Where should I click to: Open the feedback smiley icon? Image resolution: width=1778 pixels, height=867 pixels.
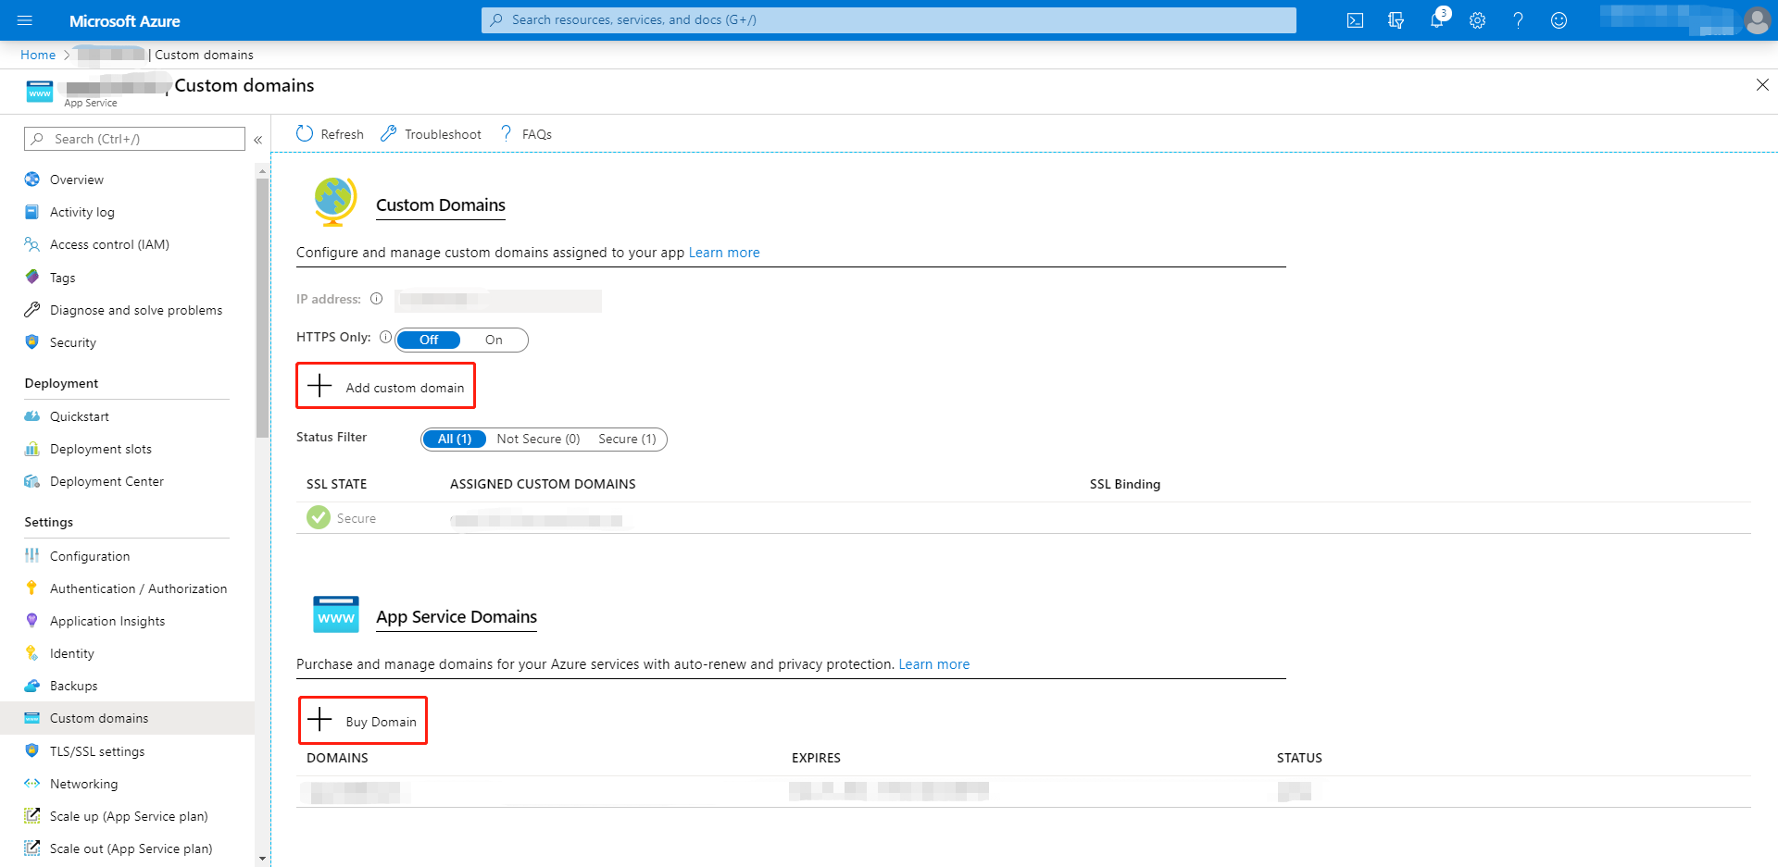[1559, 20]
